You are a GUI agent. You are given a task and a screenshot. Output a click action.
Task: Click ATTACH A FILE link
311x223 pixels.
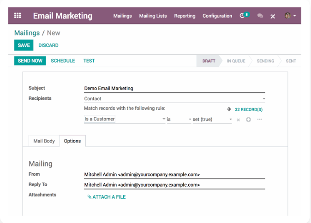click(x=107, y=197)
